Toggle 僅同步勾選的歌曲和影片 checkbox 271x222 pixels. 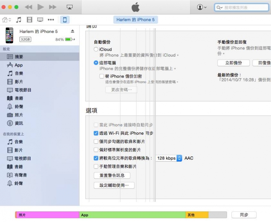[96, 141]
